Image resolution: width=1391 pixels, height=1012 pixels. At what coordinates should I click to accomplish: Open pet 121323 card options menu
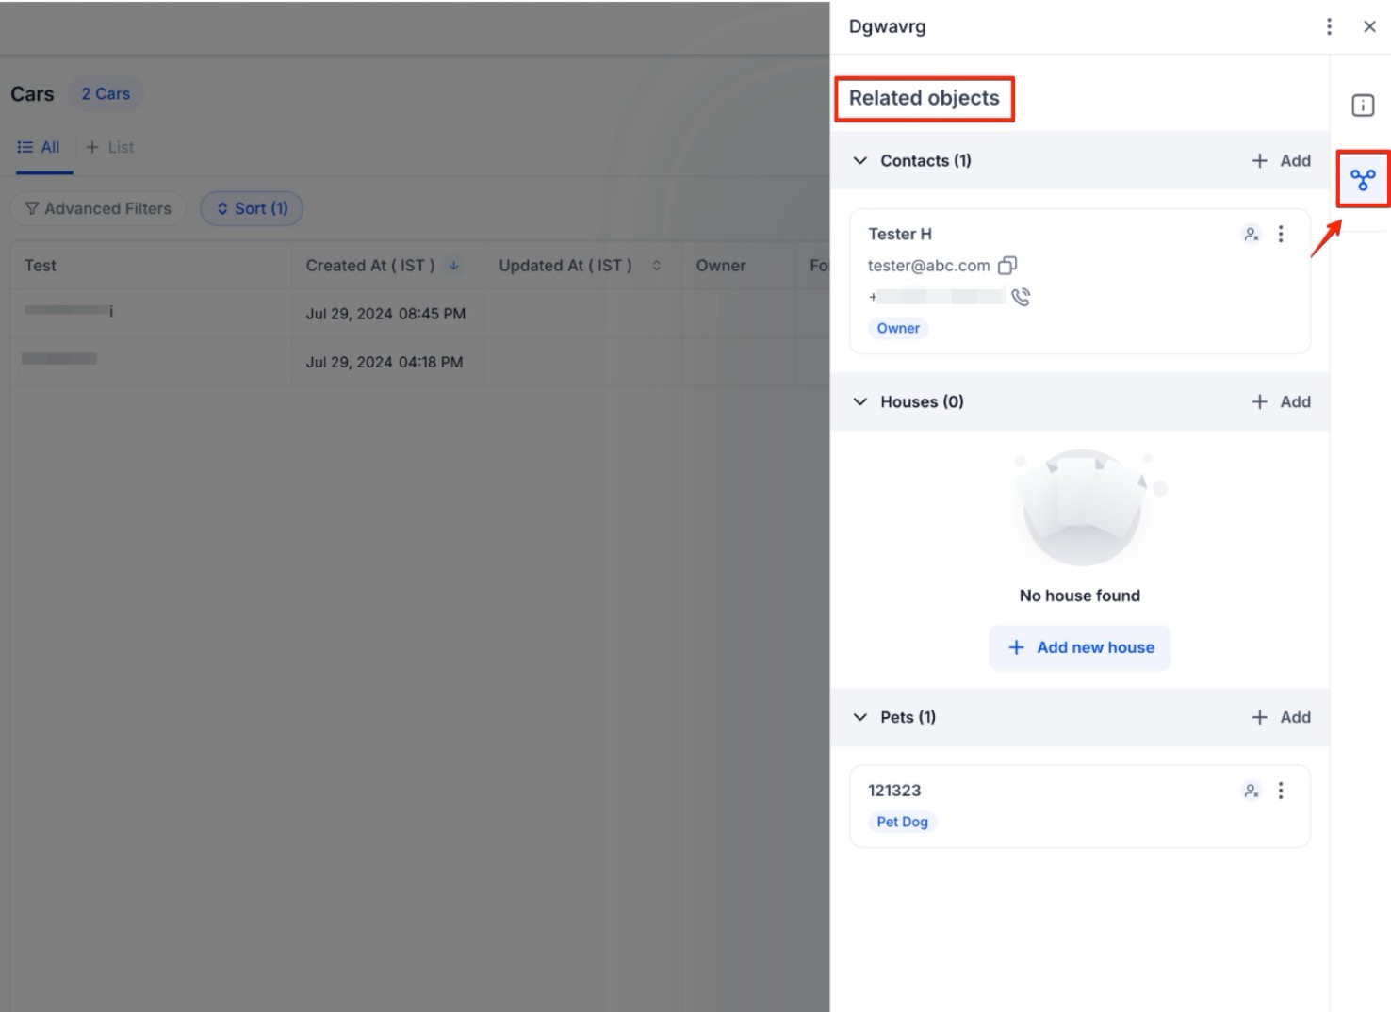click(1281, 791)
